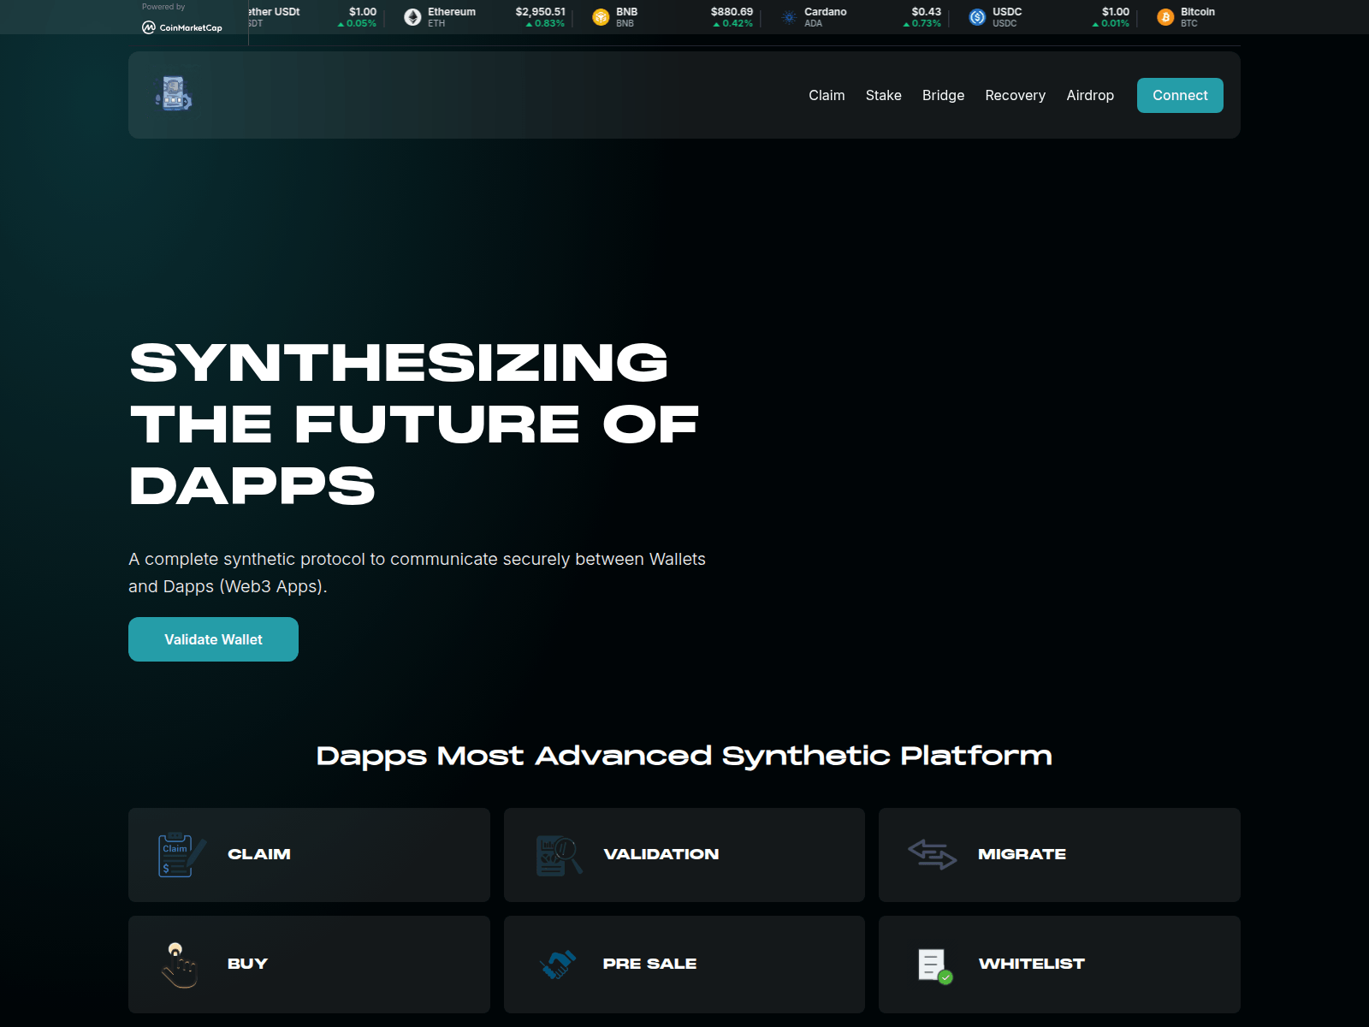Go to the Airdrop nav item

tap(1090, 95)
